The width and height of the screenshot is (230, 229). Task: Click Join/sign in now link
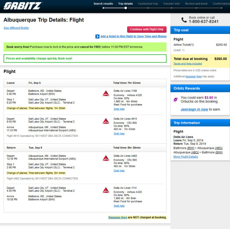pos(194,109)
